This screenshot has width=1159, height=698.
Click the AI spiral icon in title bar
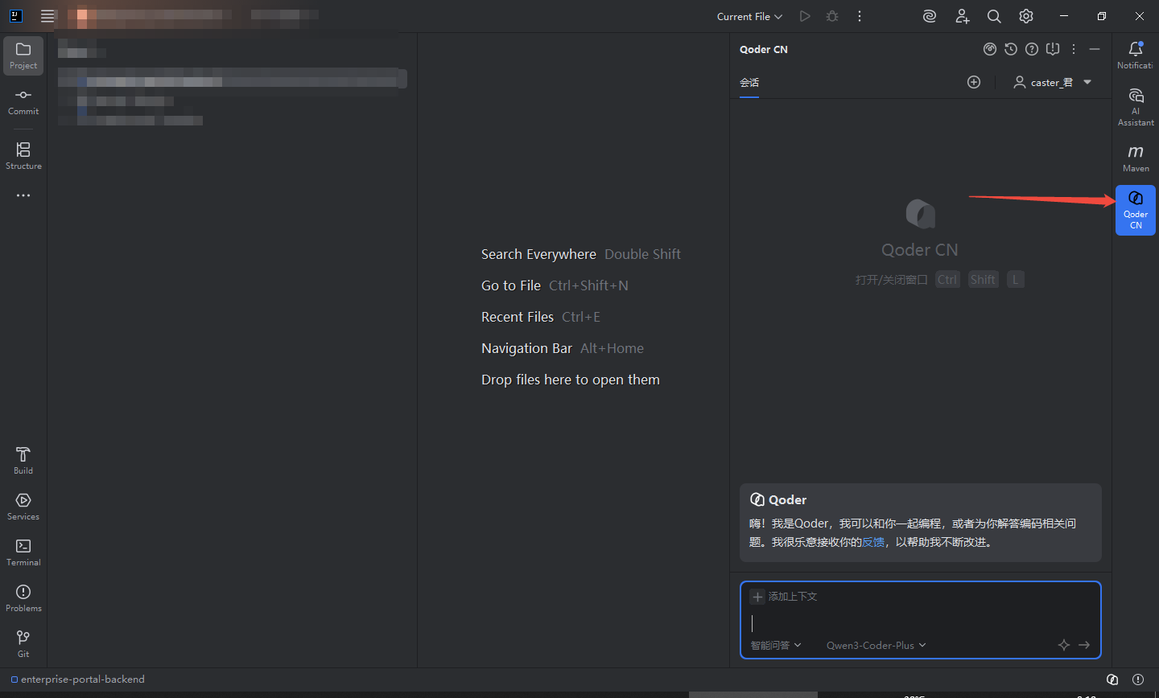point(930,16)
